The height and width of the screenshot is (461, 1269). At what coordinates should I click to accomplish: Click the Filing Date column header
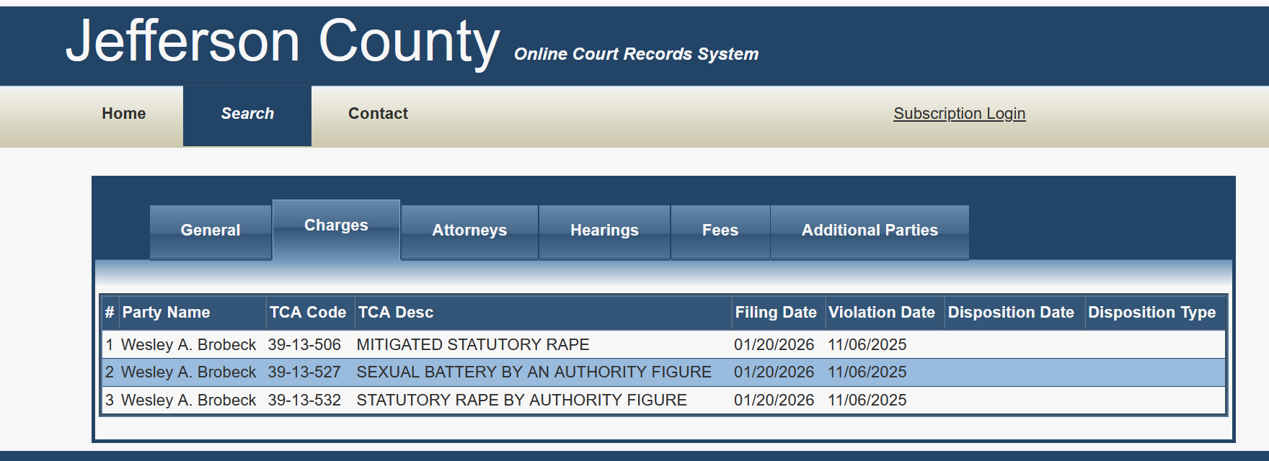776,313
